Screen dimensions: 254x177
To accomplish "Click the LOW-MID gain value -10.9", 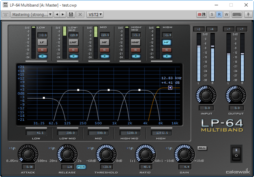I will point(74,35).
